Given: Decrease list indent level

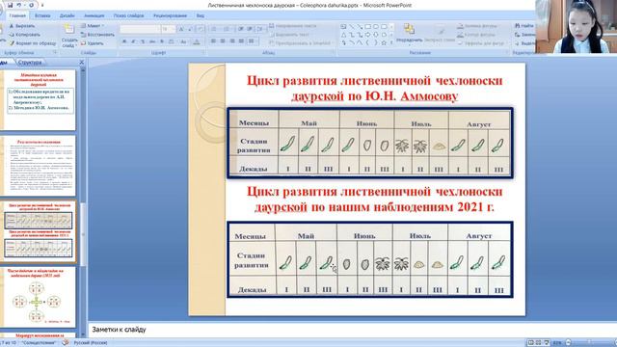Looking at the screenshot, I should [241, 29].
